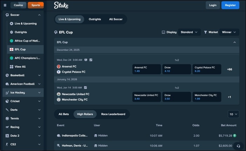Viewport: 246px width, 151px height.
Task: Switch to Casino mode
Action: click(18, 5)
